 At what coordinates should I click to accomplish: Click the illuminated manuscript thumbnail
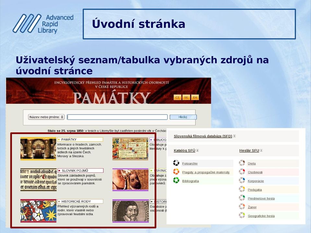click(130, 149)
